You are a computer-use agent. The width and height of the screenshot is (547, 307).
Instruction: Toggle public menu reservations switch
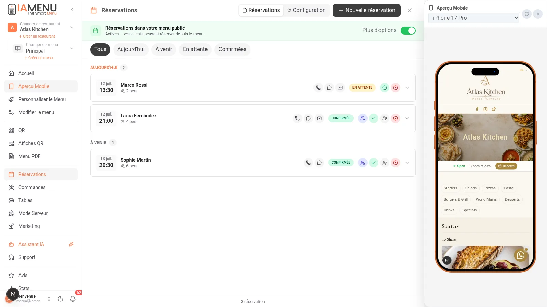click(408, 31)
